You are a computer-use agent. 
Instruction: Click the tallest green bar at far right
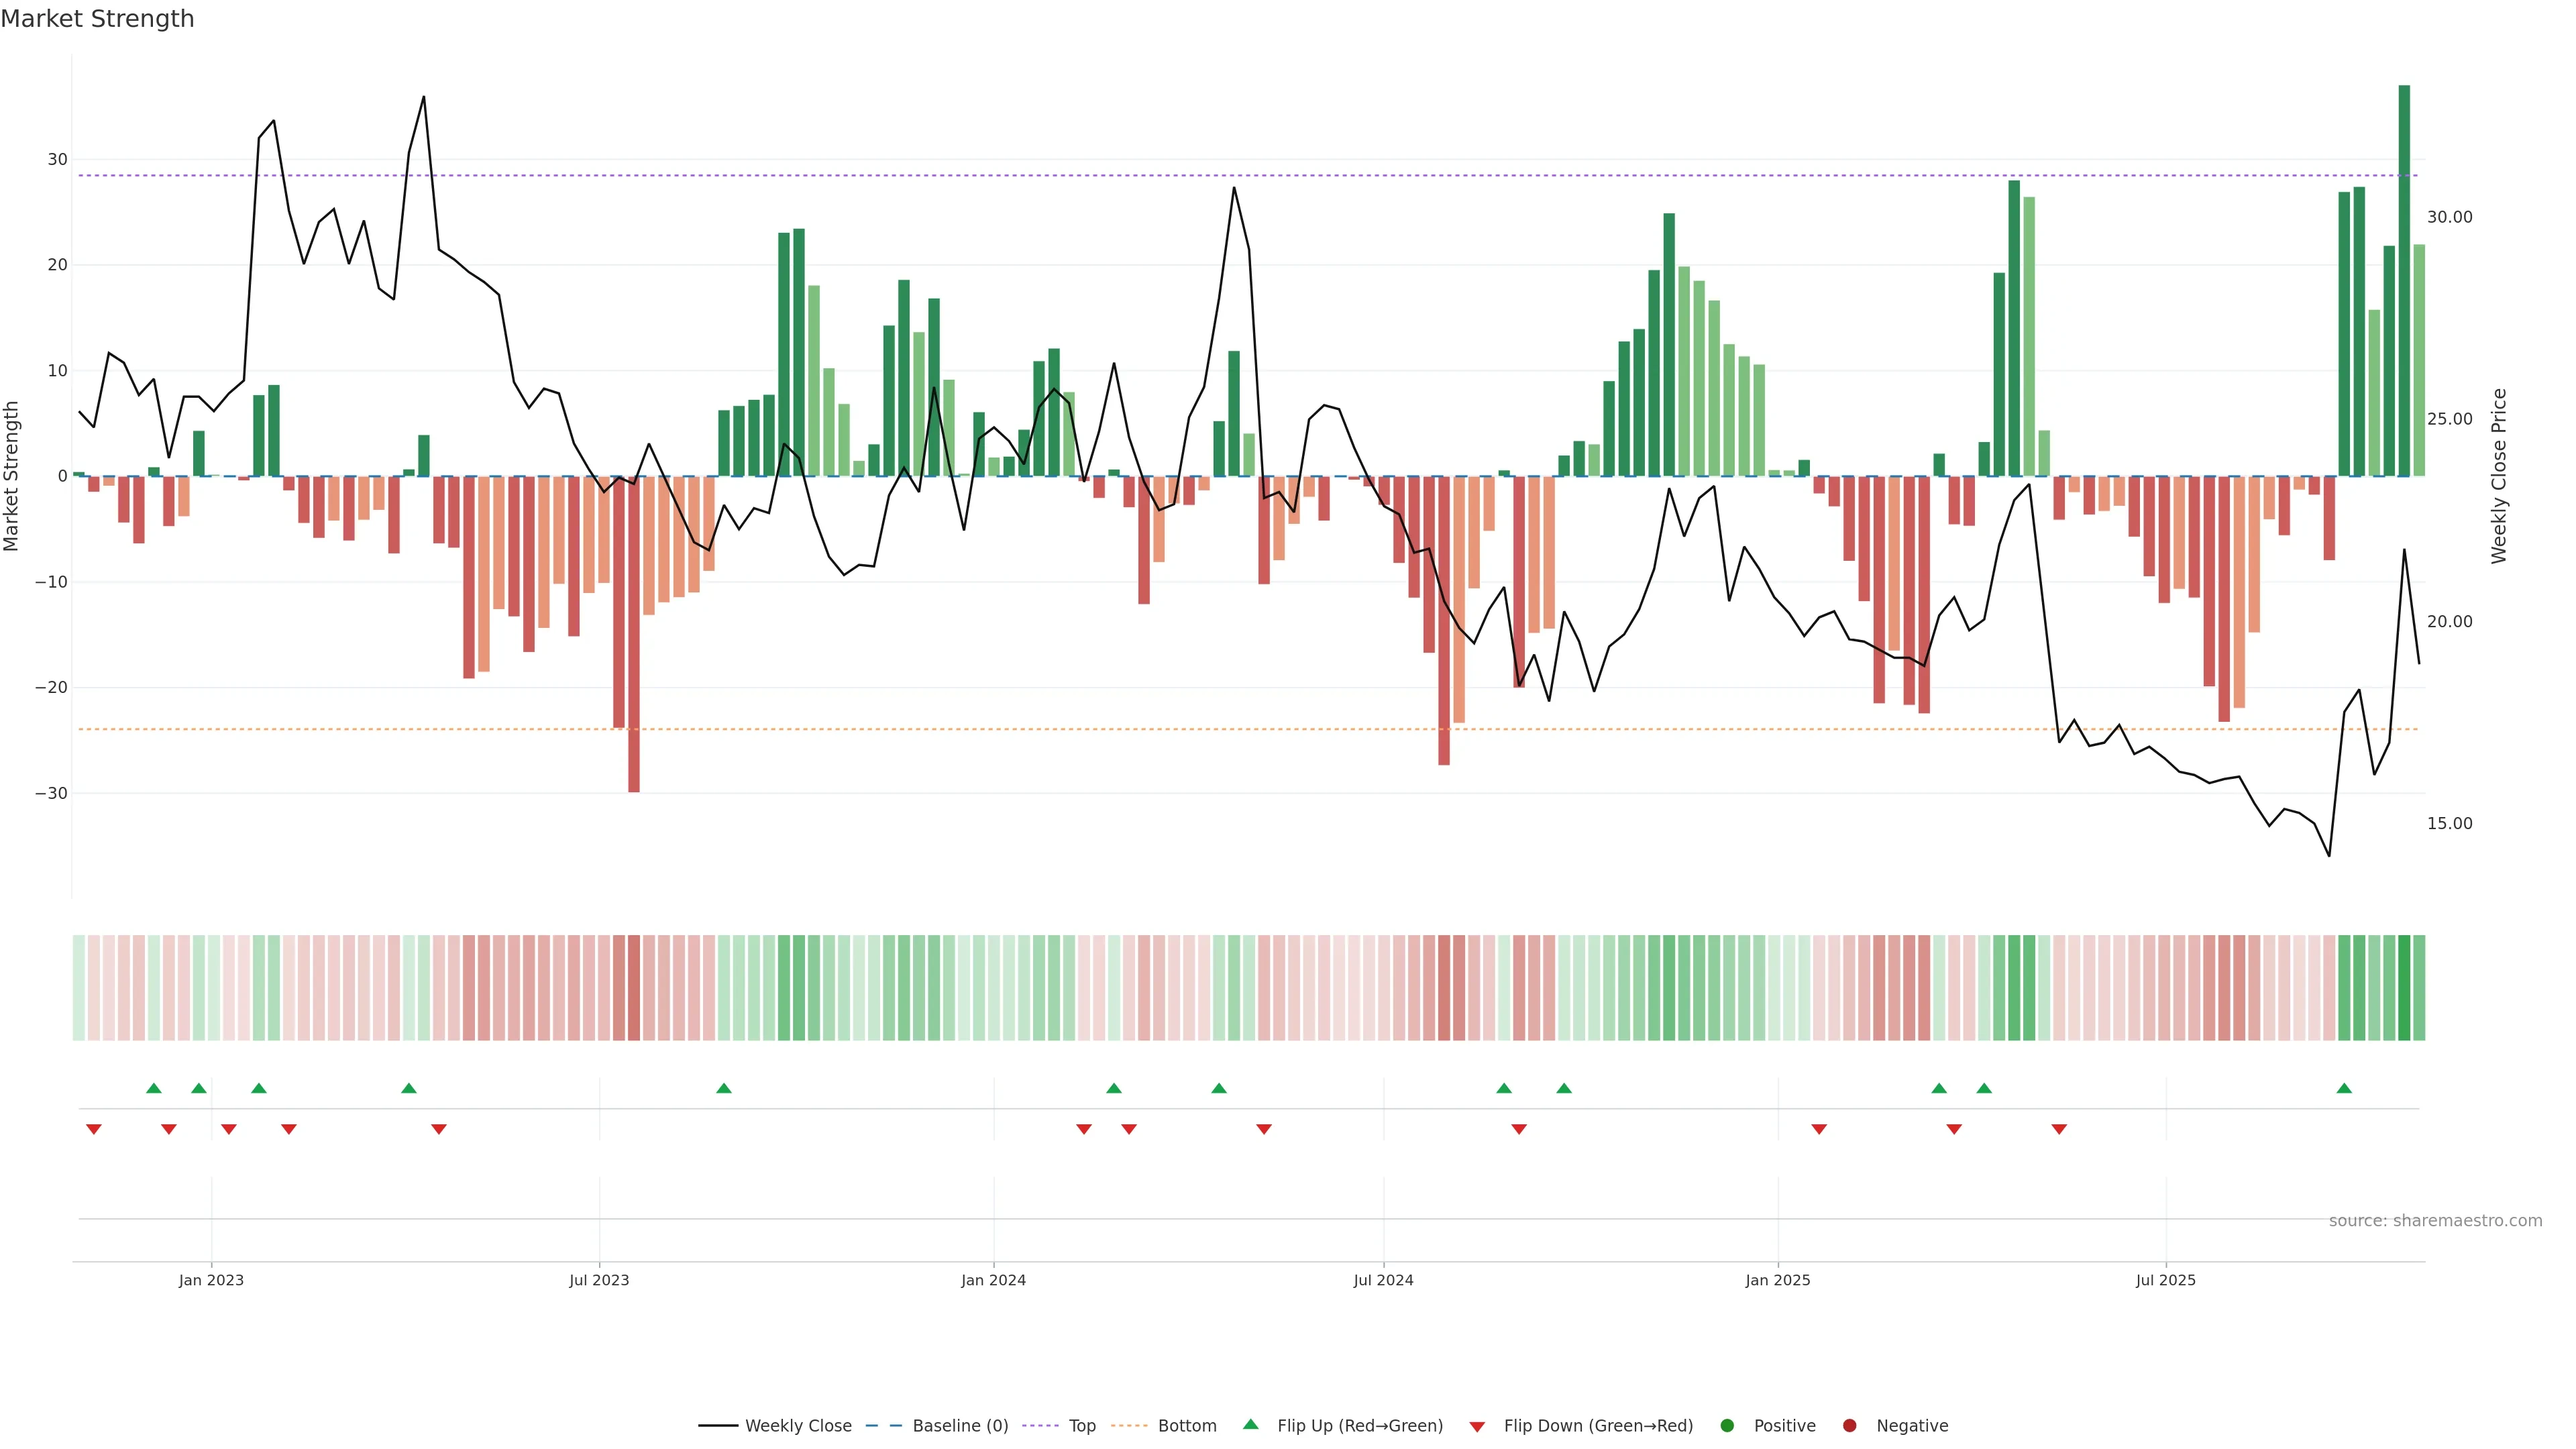click(2404, 280)
